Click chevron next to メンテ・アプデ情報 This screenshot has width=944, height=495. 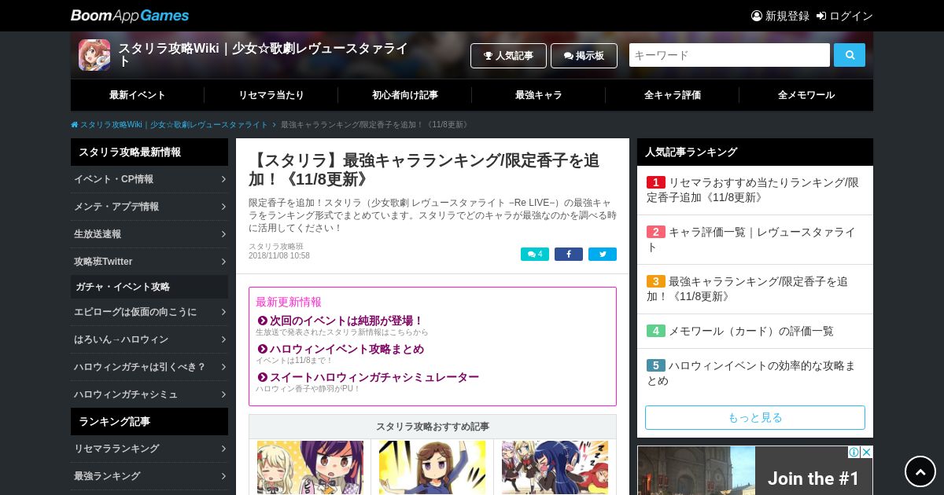click(x=223, y=207)
